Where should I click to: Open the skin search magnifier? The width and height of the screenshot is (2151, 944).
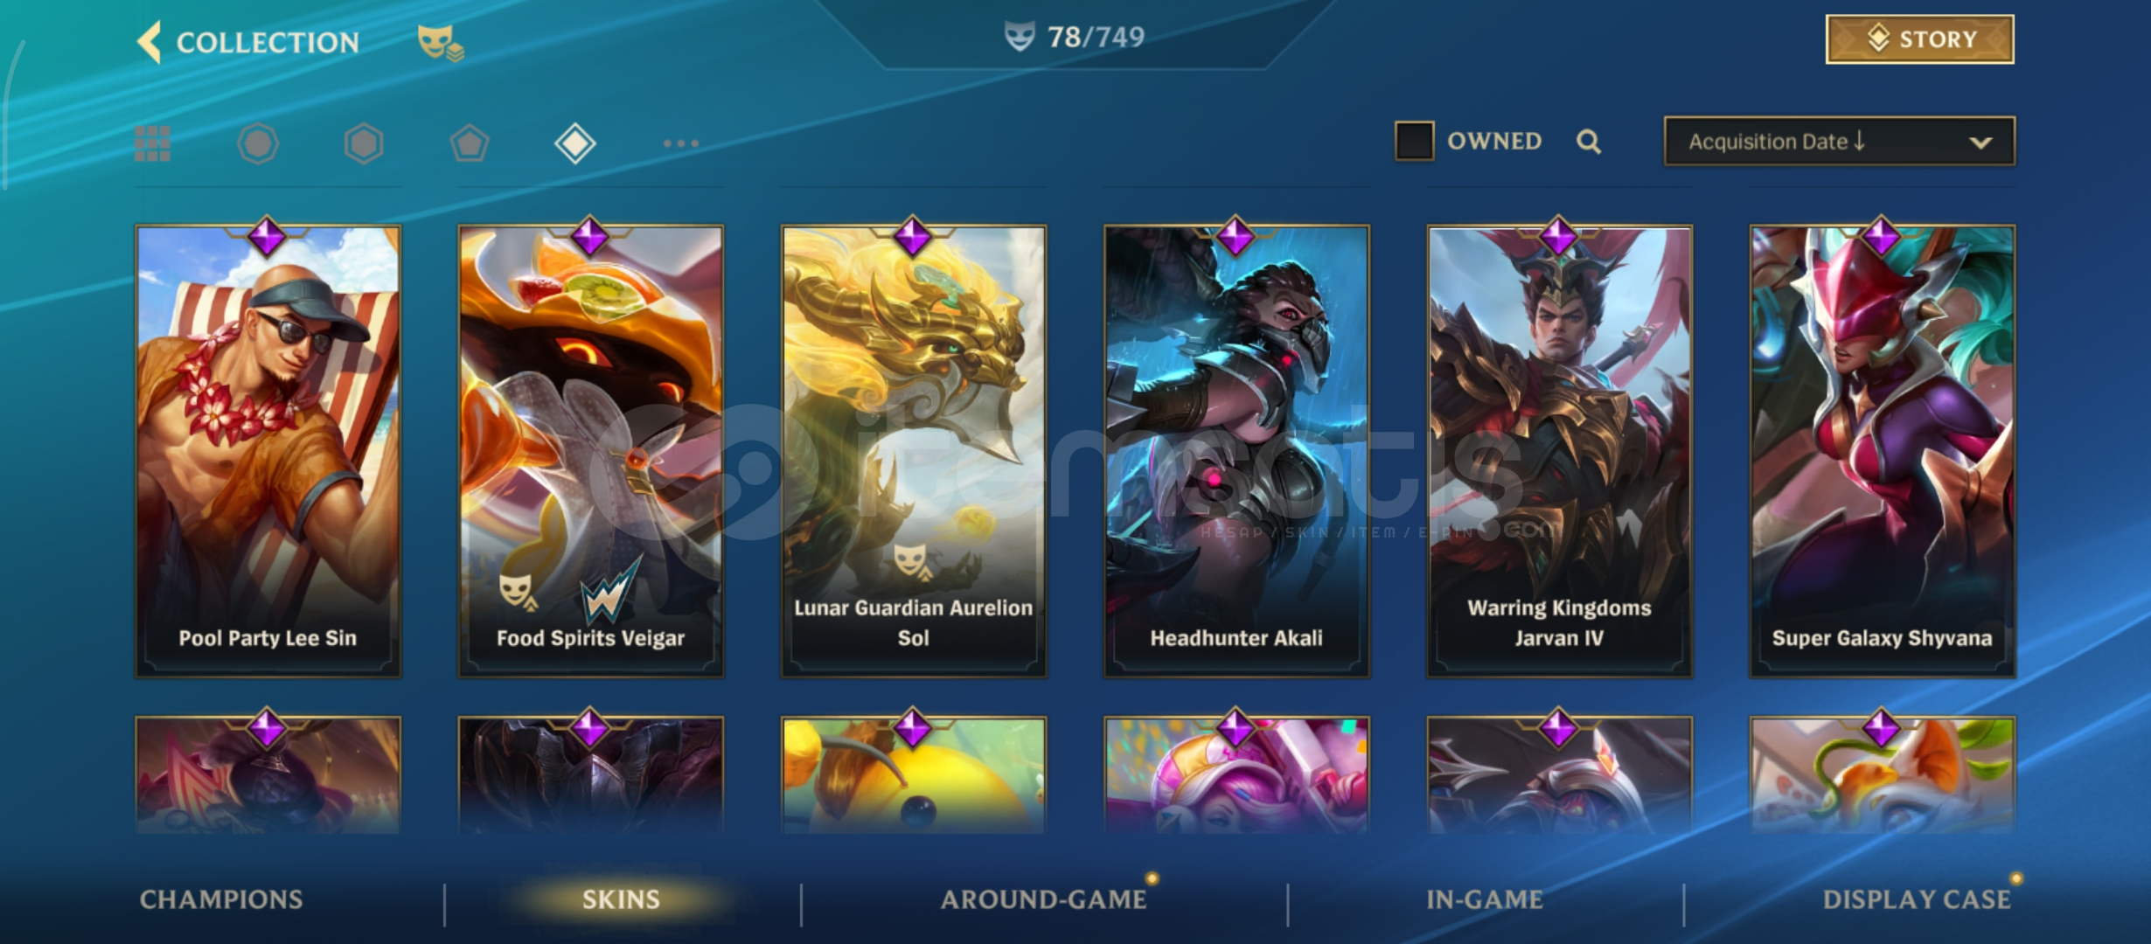[1589, 142]
